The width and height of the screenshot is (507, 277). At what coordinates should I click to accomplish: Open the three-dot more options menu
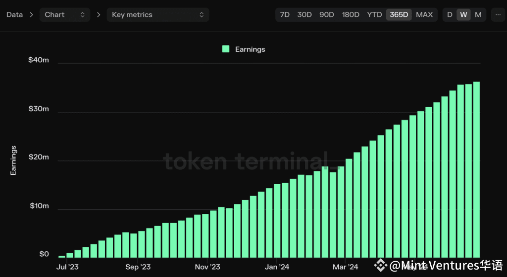coord(498,15)
